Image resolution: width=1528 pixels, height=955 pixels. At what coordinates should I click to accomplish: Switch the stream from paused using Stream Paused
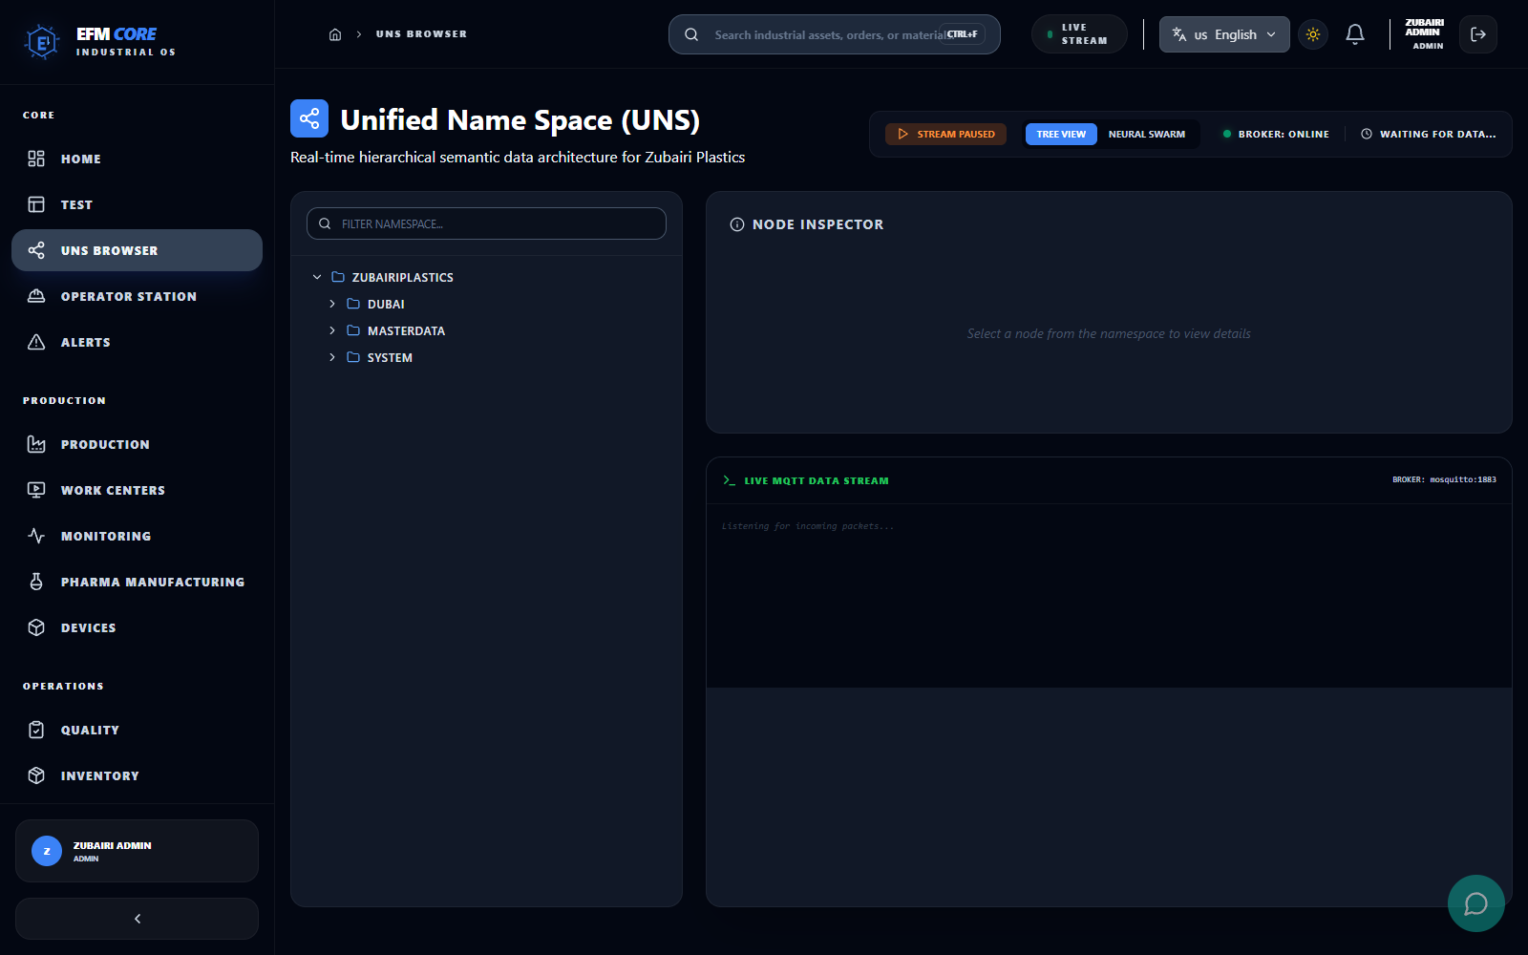[x=945, y=134]
